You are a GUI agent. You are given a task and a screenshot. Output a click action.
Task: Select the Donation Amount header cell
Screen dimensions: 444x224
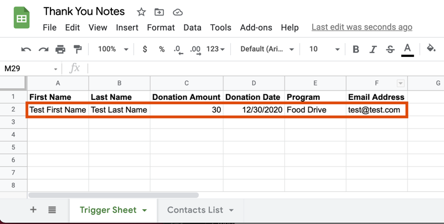[187, 97]
